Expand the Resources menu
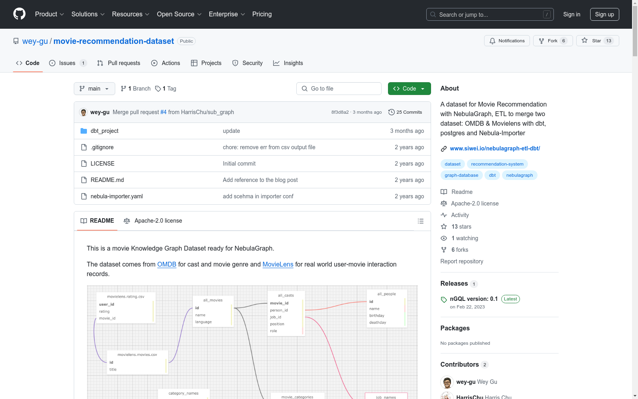638x399 pixels. click(131, 14)
